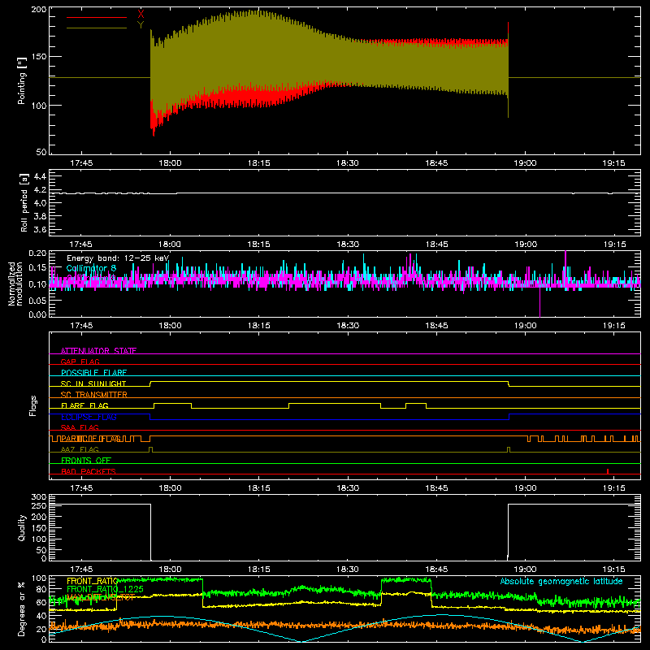Click the '0.20' tick on modulation axis
The image size is (650, 650).
37,253
